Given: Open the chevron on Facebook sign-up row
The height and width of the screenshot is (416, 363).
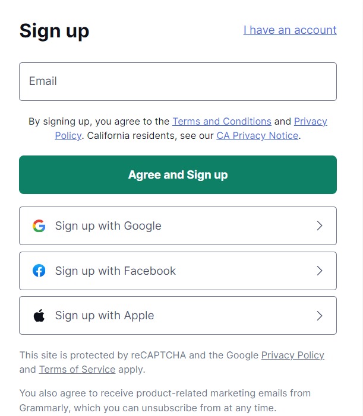Looking at the screenshot, I should tap(320, 271).
